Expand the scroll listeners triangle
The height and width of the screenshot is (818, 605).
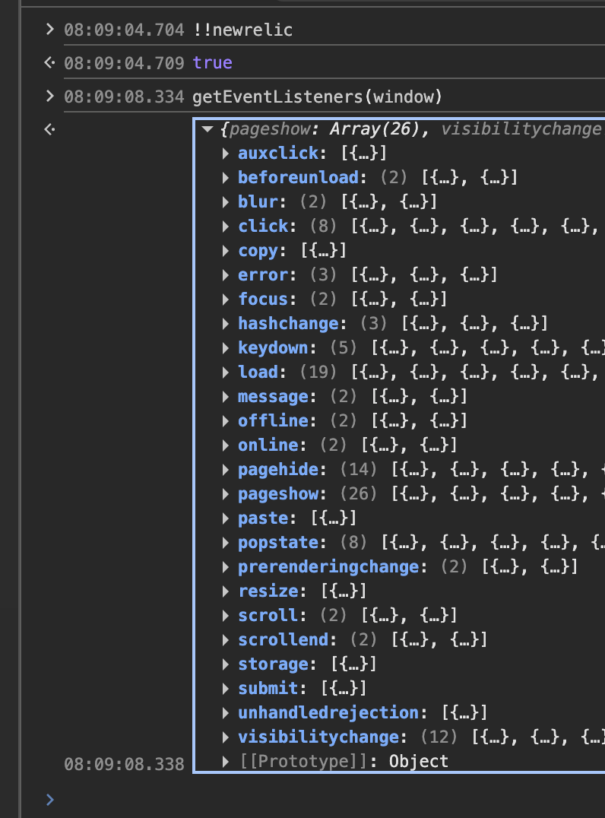tap(225, 616)
